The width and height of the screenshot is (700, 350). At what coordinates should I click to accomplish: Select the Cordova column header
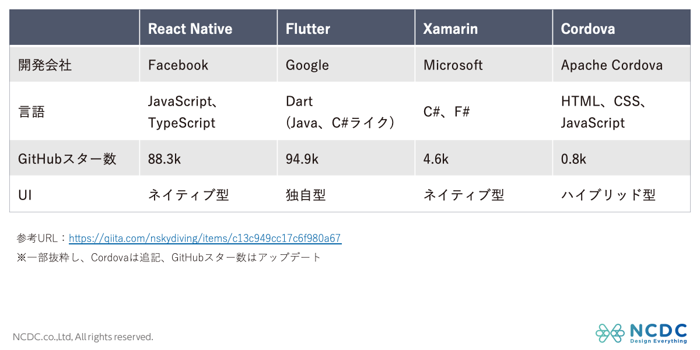(x=588, y=29)
